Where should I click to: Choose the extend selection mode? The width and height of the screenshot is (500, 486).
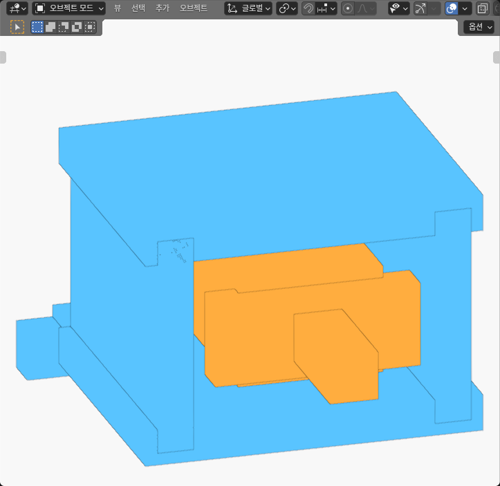coord(50,27)
